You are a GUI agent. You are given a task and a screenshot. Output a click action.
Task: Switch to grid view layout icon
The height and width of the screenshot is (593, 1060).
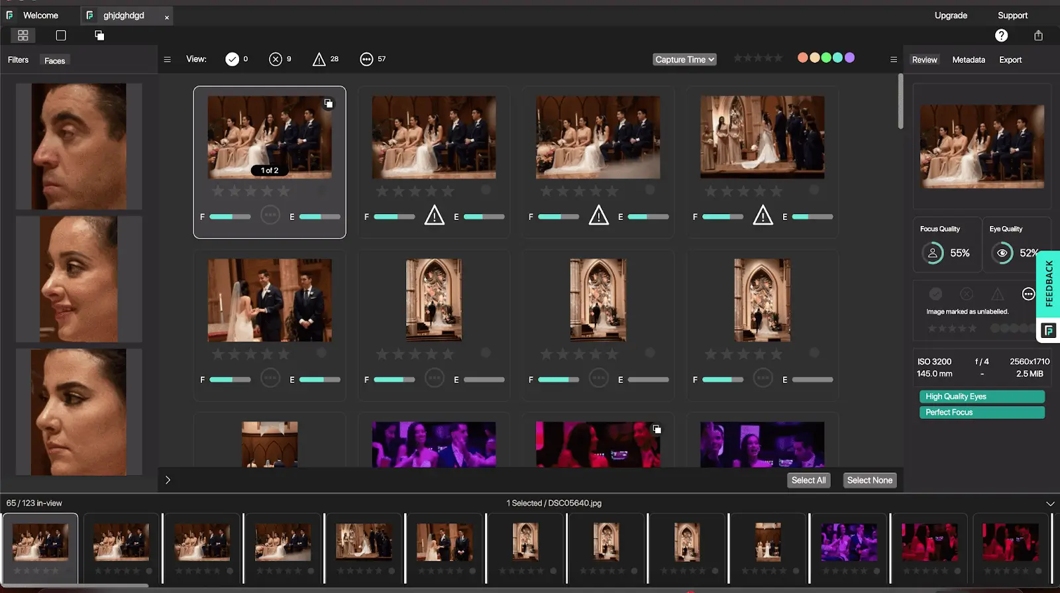[x=23, y=36]
